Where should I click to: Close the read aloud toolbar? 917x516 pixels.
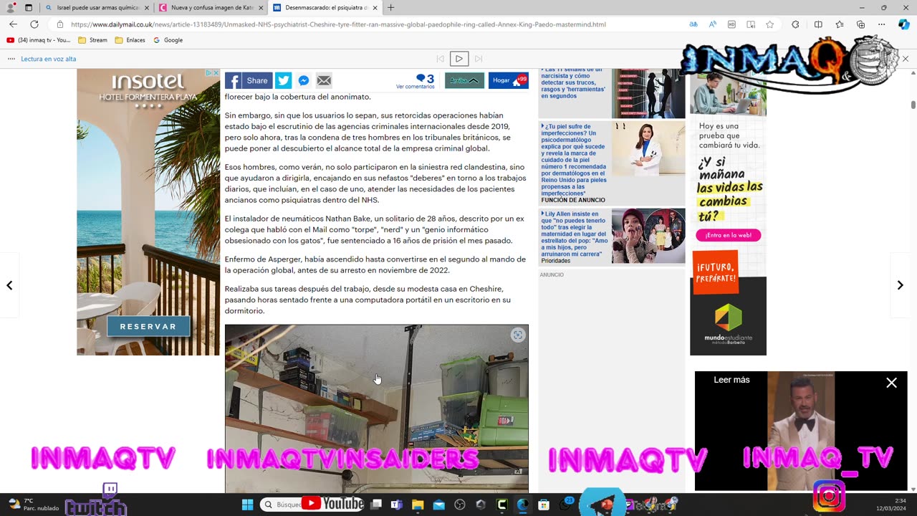click(x=905, y=59)
